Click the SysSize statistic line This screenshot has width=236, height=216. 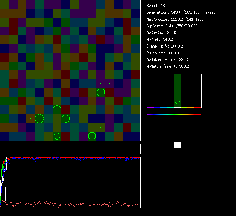coord(172,26)
